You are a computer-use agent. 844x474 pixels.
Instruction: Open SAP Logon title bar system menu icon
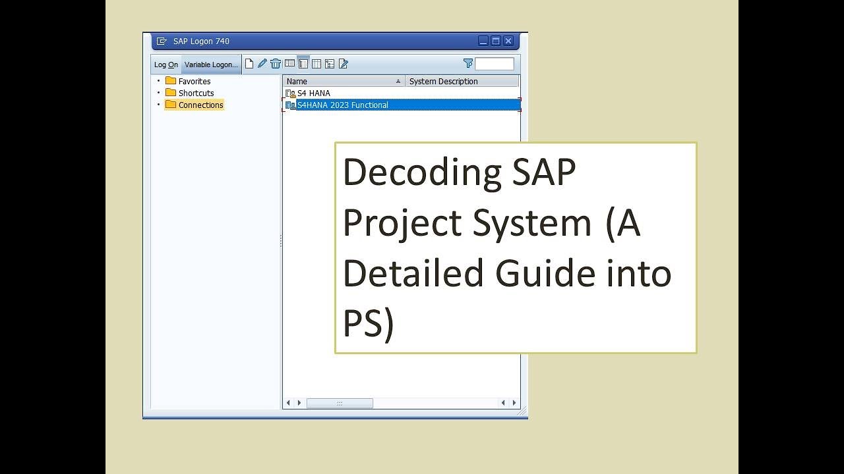pos(162,41)
